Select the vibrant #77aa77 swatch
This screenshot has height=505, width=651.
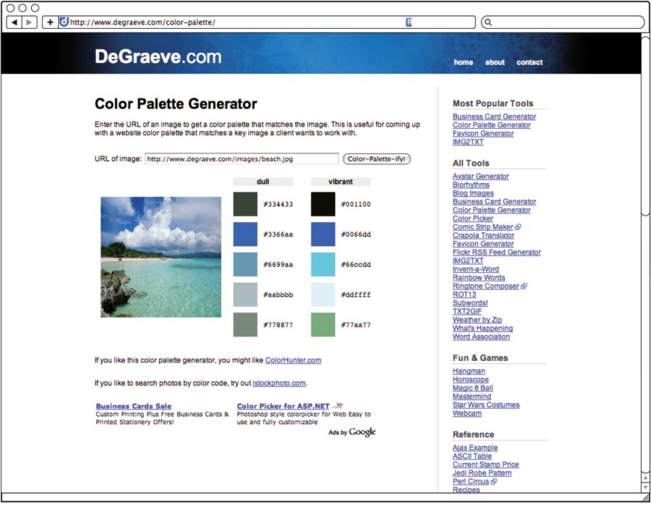[323, 325]
